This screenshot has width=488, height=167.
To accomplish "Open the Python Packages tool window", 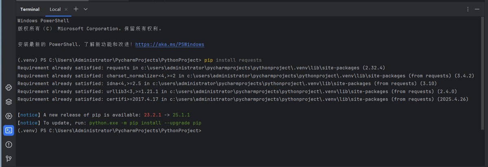I will (9, 102).
